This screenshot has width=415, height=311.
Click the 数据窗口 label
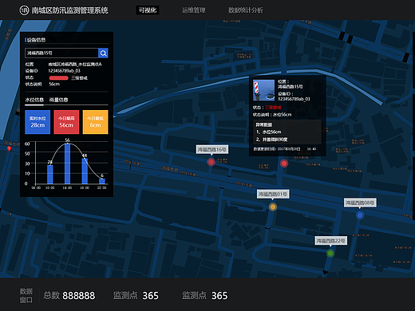point(26,296)
